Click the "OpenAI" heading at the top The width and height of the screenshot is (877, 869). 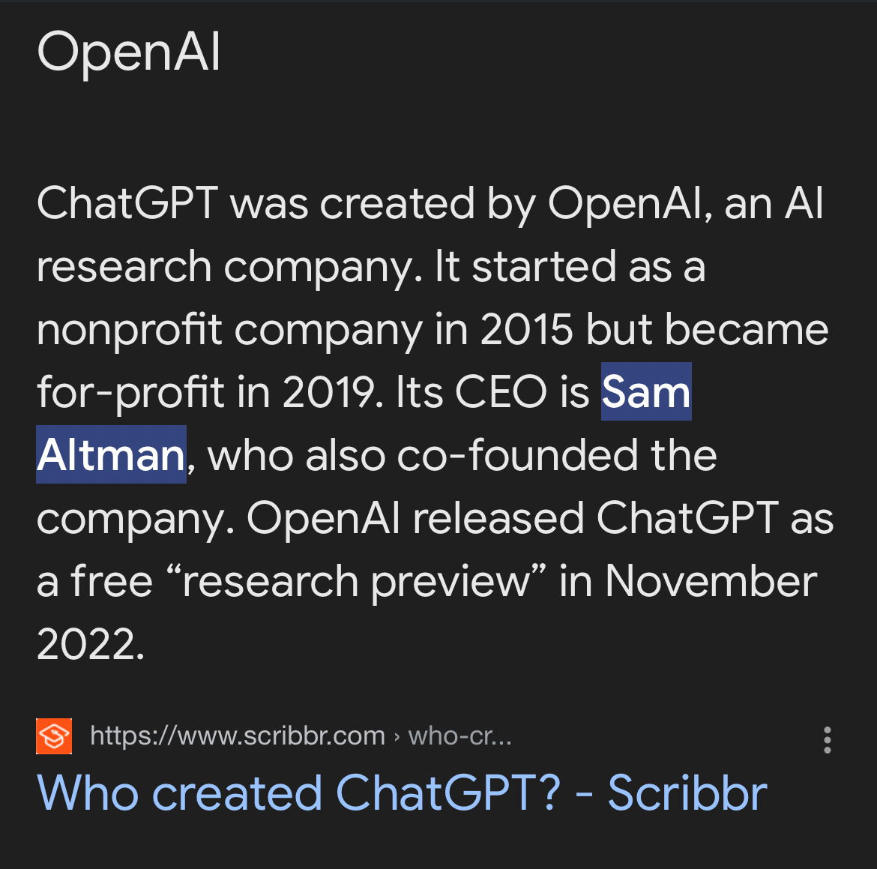(x=129, y=52)
